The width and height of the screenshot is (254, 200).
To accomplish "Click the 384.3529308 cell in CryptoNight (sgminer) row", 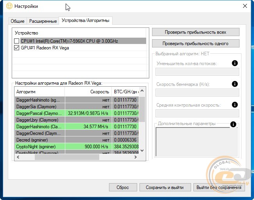I will [125, 147].
